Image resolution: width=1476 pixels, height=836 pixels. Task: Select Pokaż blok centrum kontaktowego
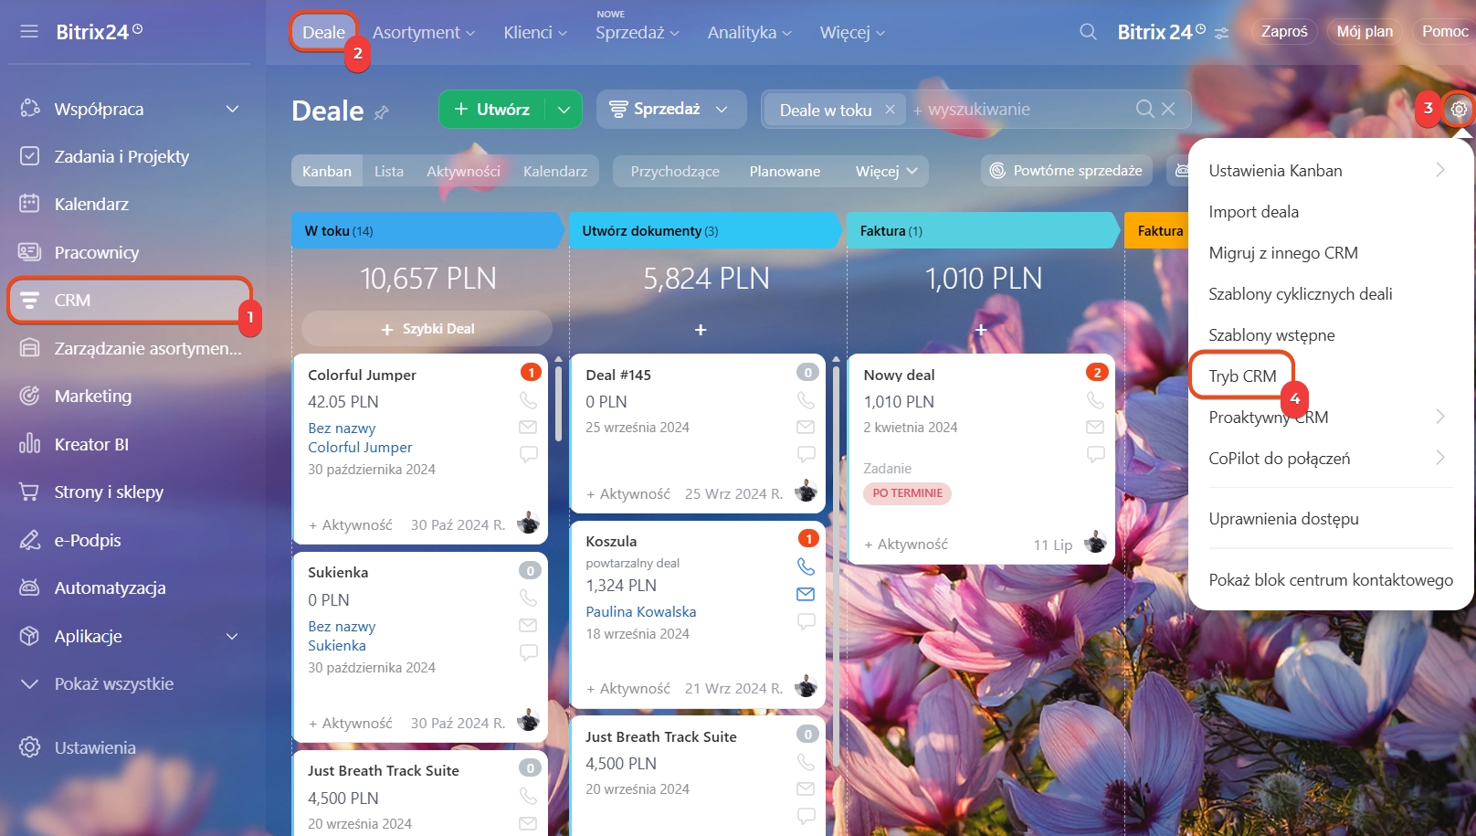(x=1331, y=579)
